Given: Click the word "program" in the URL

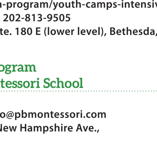Looking at the screenshot, I should point(27,5).
